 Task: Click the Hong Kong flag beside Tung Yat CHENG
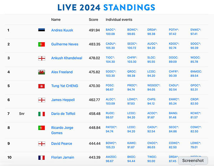[x=41, y=86]
